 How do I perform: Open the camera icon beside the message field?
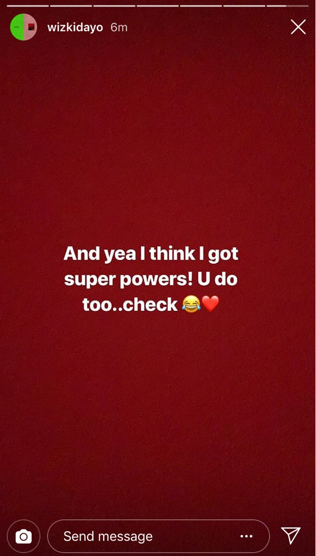point(24,536)
